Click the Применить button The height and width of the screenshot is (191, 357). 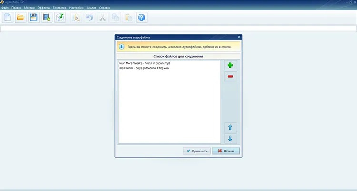coord(197,151)
